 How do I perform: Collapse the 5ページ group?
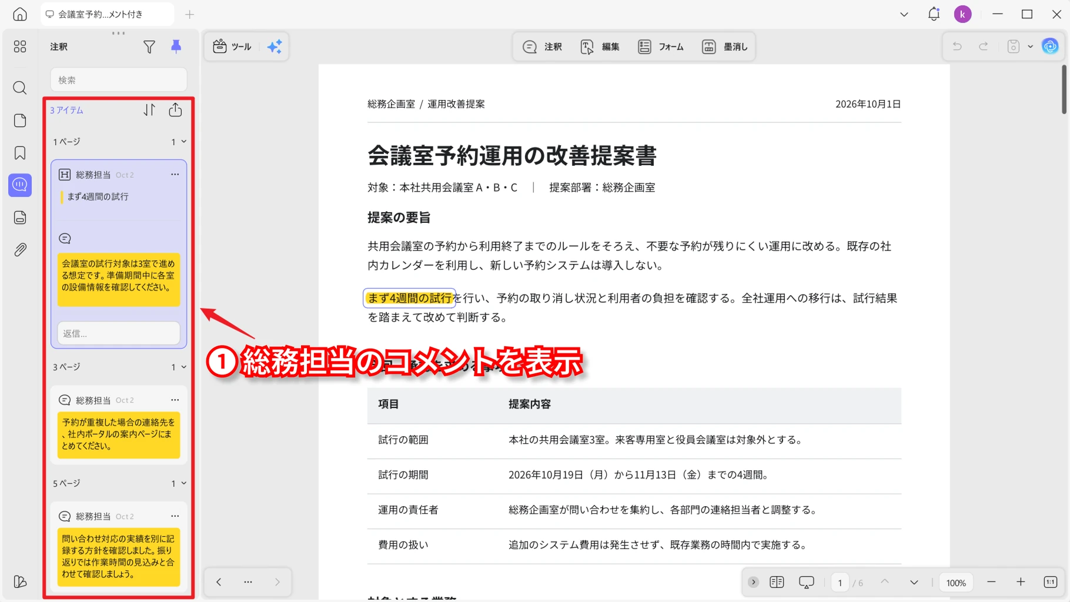183,483
